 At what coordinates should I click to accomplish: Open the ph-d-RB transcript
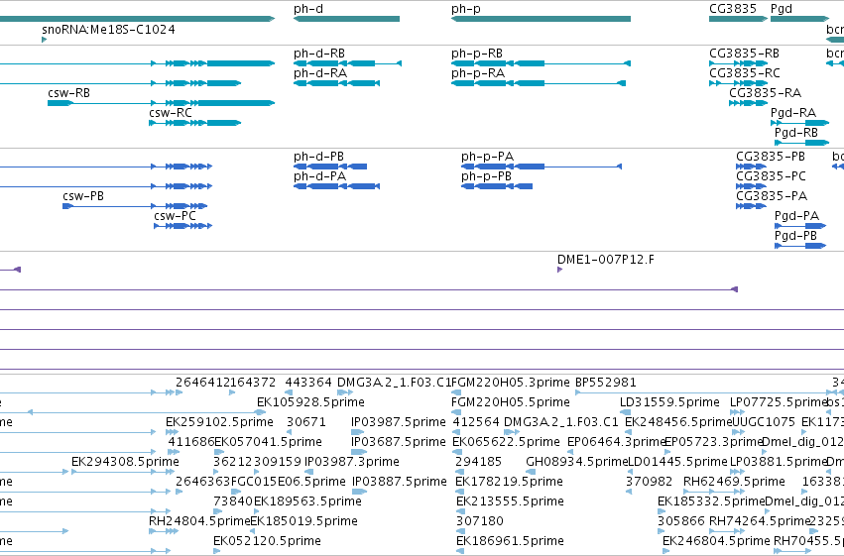347,63
